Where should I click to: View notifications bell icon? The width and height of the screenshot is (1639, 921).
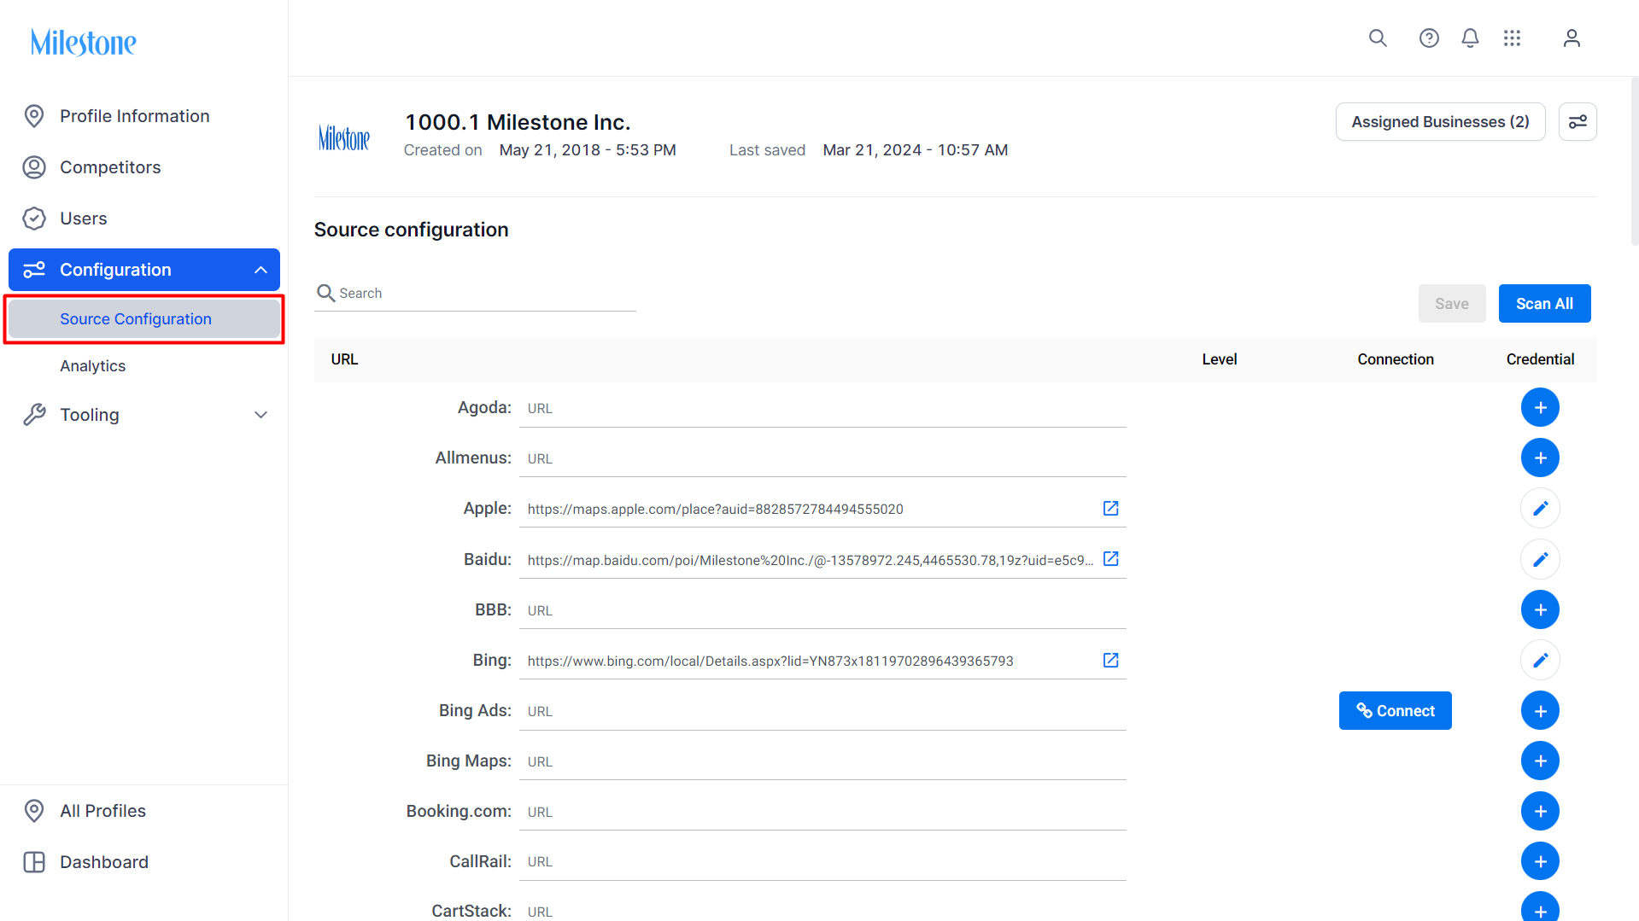click(x=1470, y=38)
